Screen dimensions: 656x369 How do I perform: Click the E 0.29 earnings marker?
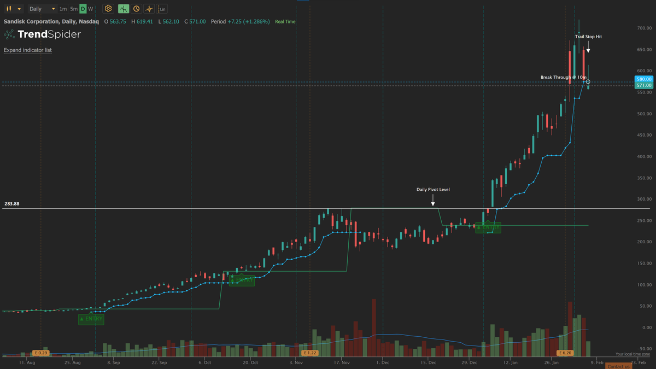pyautogui.click(x=40, y=353)
